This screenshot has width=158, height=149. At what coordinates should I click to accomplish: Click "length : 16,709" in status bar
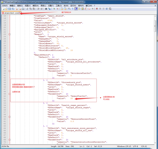(x=57, y=146)
